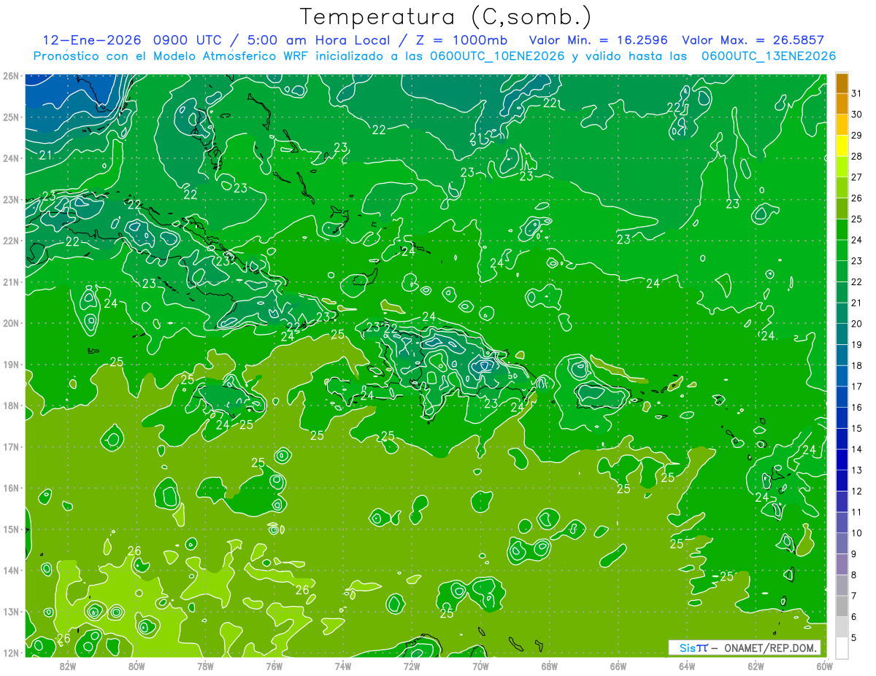Viewport: 876px width, 676px height.
Task: Click the "70W" longitude axis label
Action: [x=480, y=666]
